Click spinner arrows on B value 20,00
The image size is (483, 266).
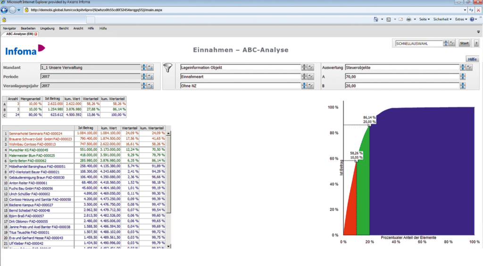(463, 86)
